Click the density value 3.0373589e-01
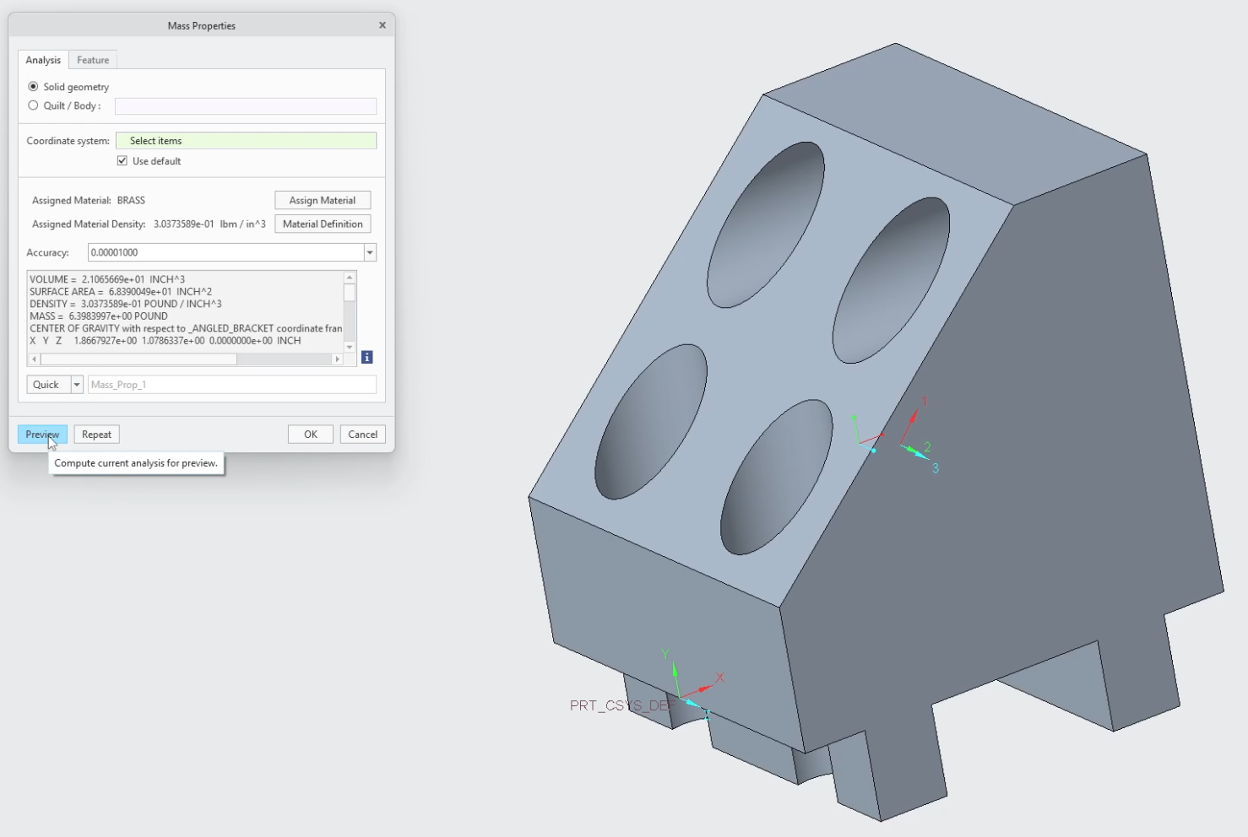 [x=184, y=224]
